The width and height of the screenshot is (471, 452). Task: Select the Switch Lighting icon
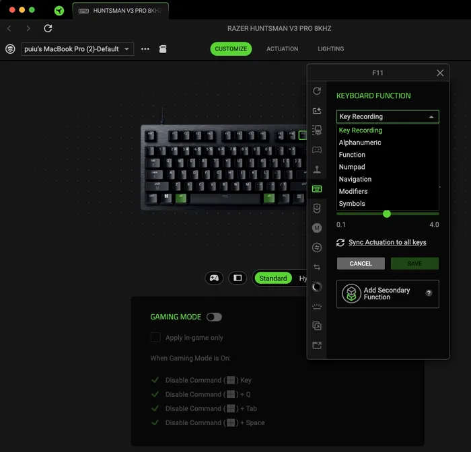coord(317,306)
